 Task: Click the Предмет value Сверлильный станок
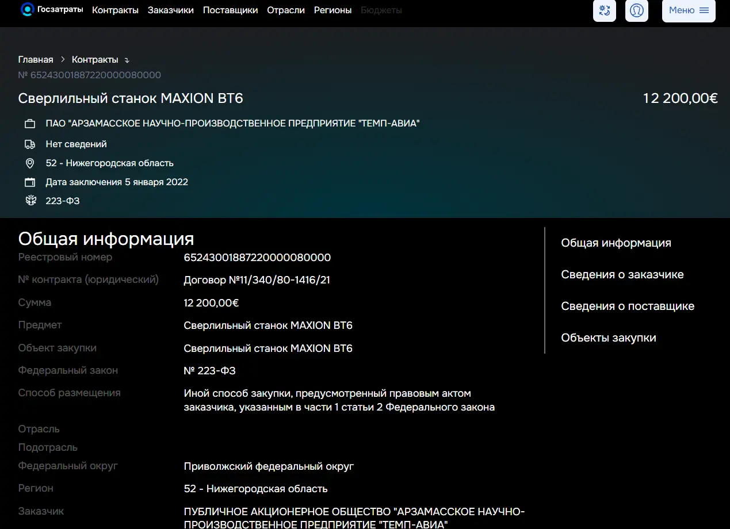(268, 325)
